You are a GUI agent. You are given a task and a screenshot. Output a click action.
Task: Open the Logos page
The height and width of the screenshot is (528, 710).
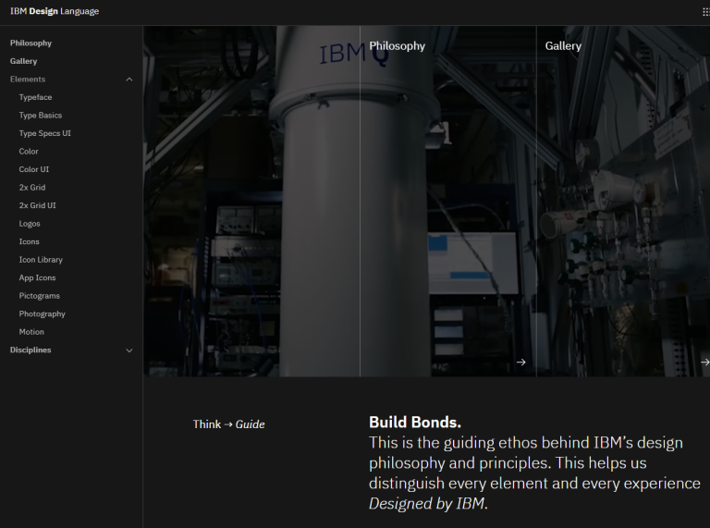click(x=30, y=224)
